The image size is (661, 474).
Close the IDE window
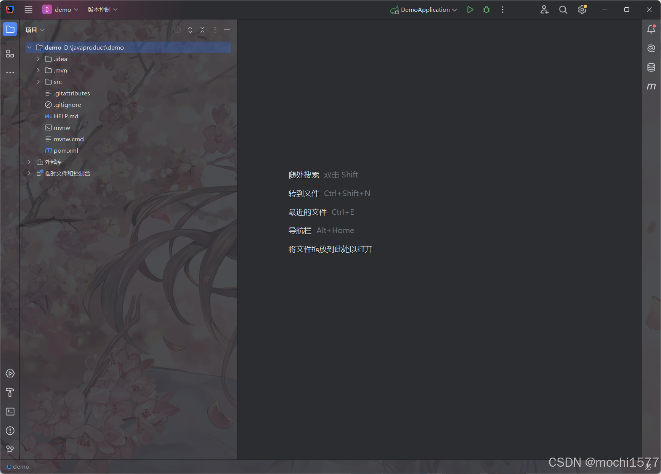(649, 10)
